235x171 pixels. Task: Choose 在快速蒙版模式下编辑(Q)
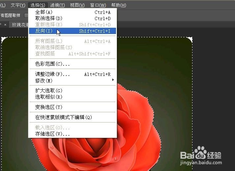(x=73, y=117)
